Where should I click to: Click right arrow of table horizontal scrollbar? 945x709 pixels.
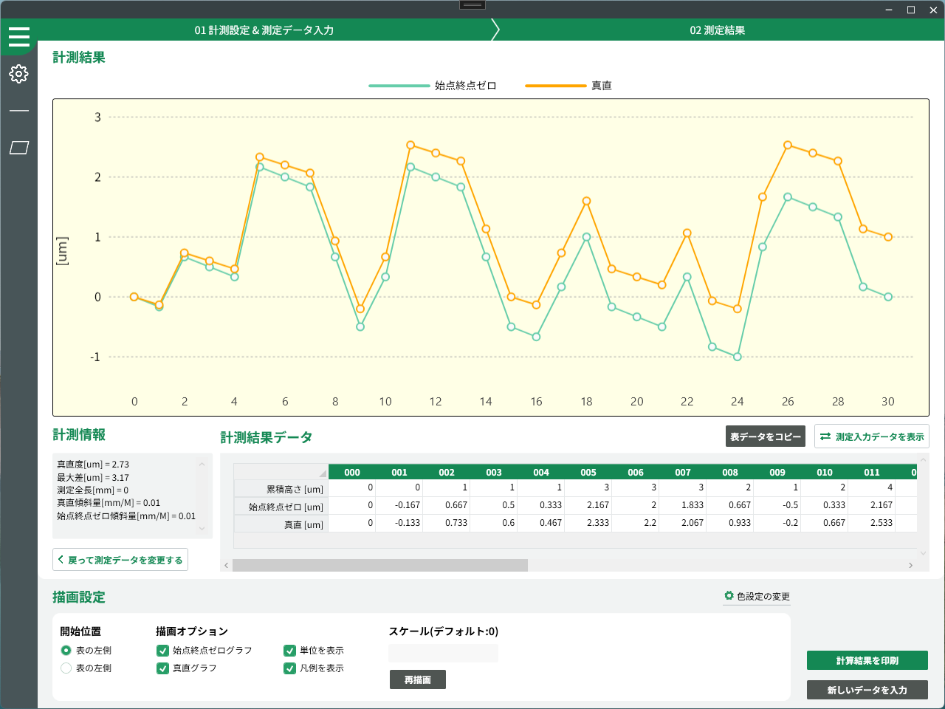pyautogui.click(x=910, y=565)
